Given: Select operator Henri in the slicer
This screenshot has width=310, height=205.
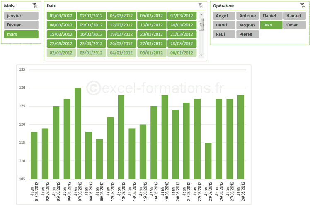Looking at the screenshot, I should click(x=224, y=25).
